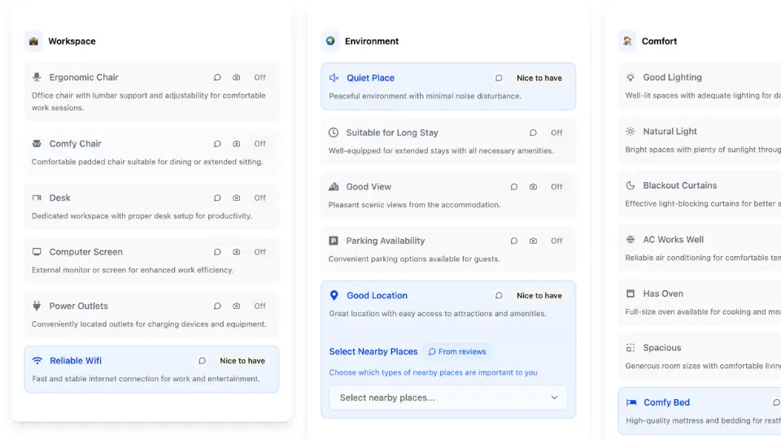Viewport: 781px width, 439px height.
Task: Click the camera icon for Ergonomic Chair
Action: click(x=236, y=77)
